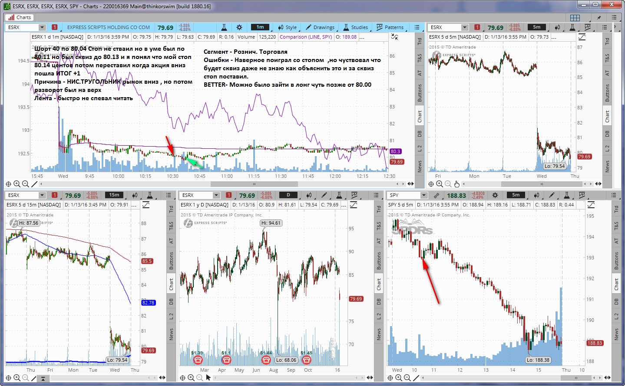The image size is (625, 386).
Task: Toggle Buttons side tab of main chart
Action: (x=420, y=92)
